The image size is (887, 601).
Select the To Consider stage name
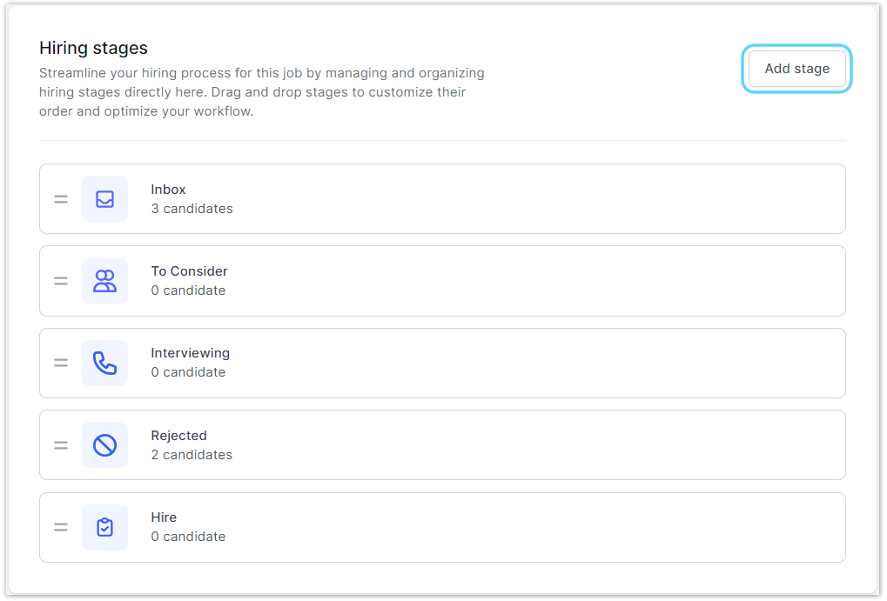click(x=189, y=271)
